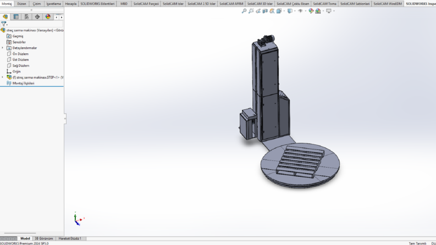Image resolution: width=436 pixels, height=245 pixels.
Task: Select Ön Düzlem in the tree
Action: [x=20, y=54]
